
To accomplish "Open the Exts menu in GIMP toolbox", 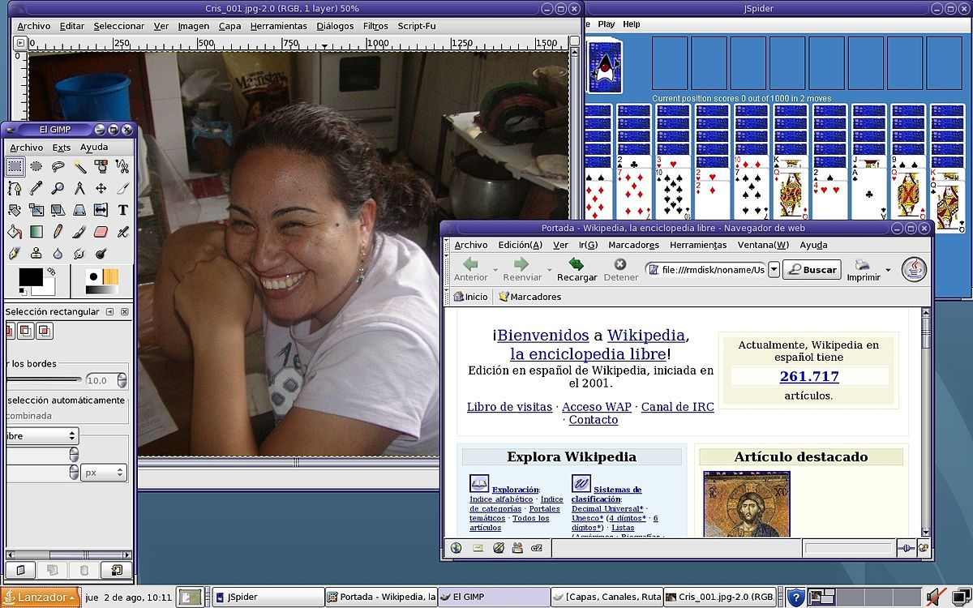I will tap(62, 148).
